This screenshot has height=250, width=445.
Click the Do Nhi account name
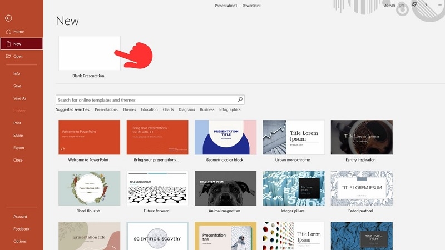[389, 6]
